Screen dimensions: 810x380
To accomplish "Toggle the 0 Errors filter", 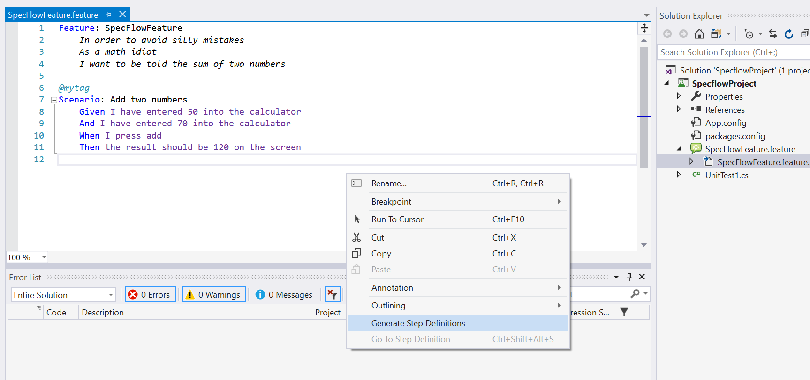I will click(x=150, y=294).
